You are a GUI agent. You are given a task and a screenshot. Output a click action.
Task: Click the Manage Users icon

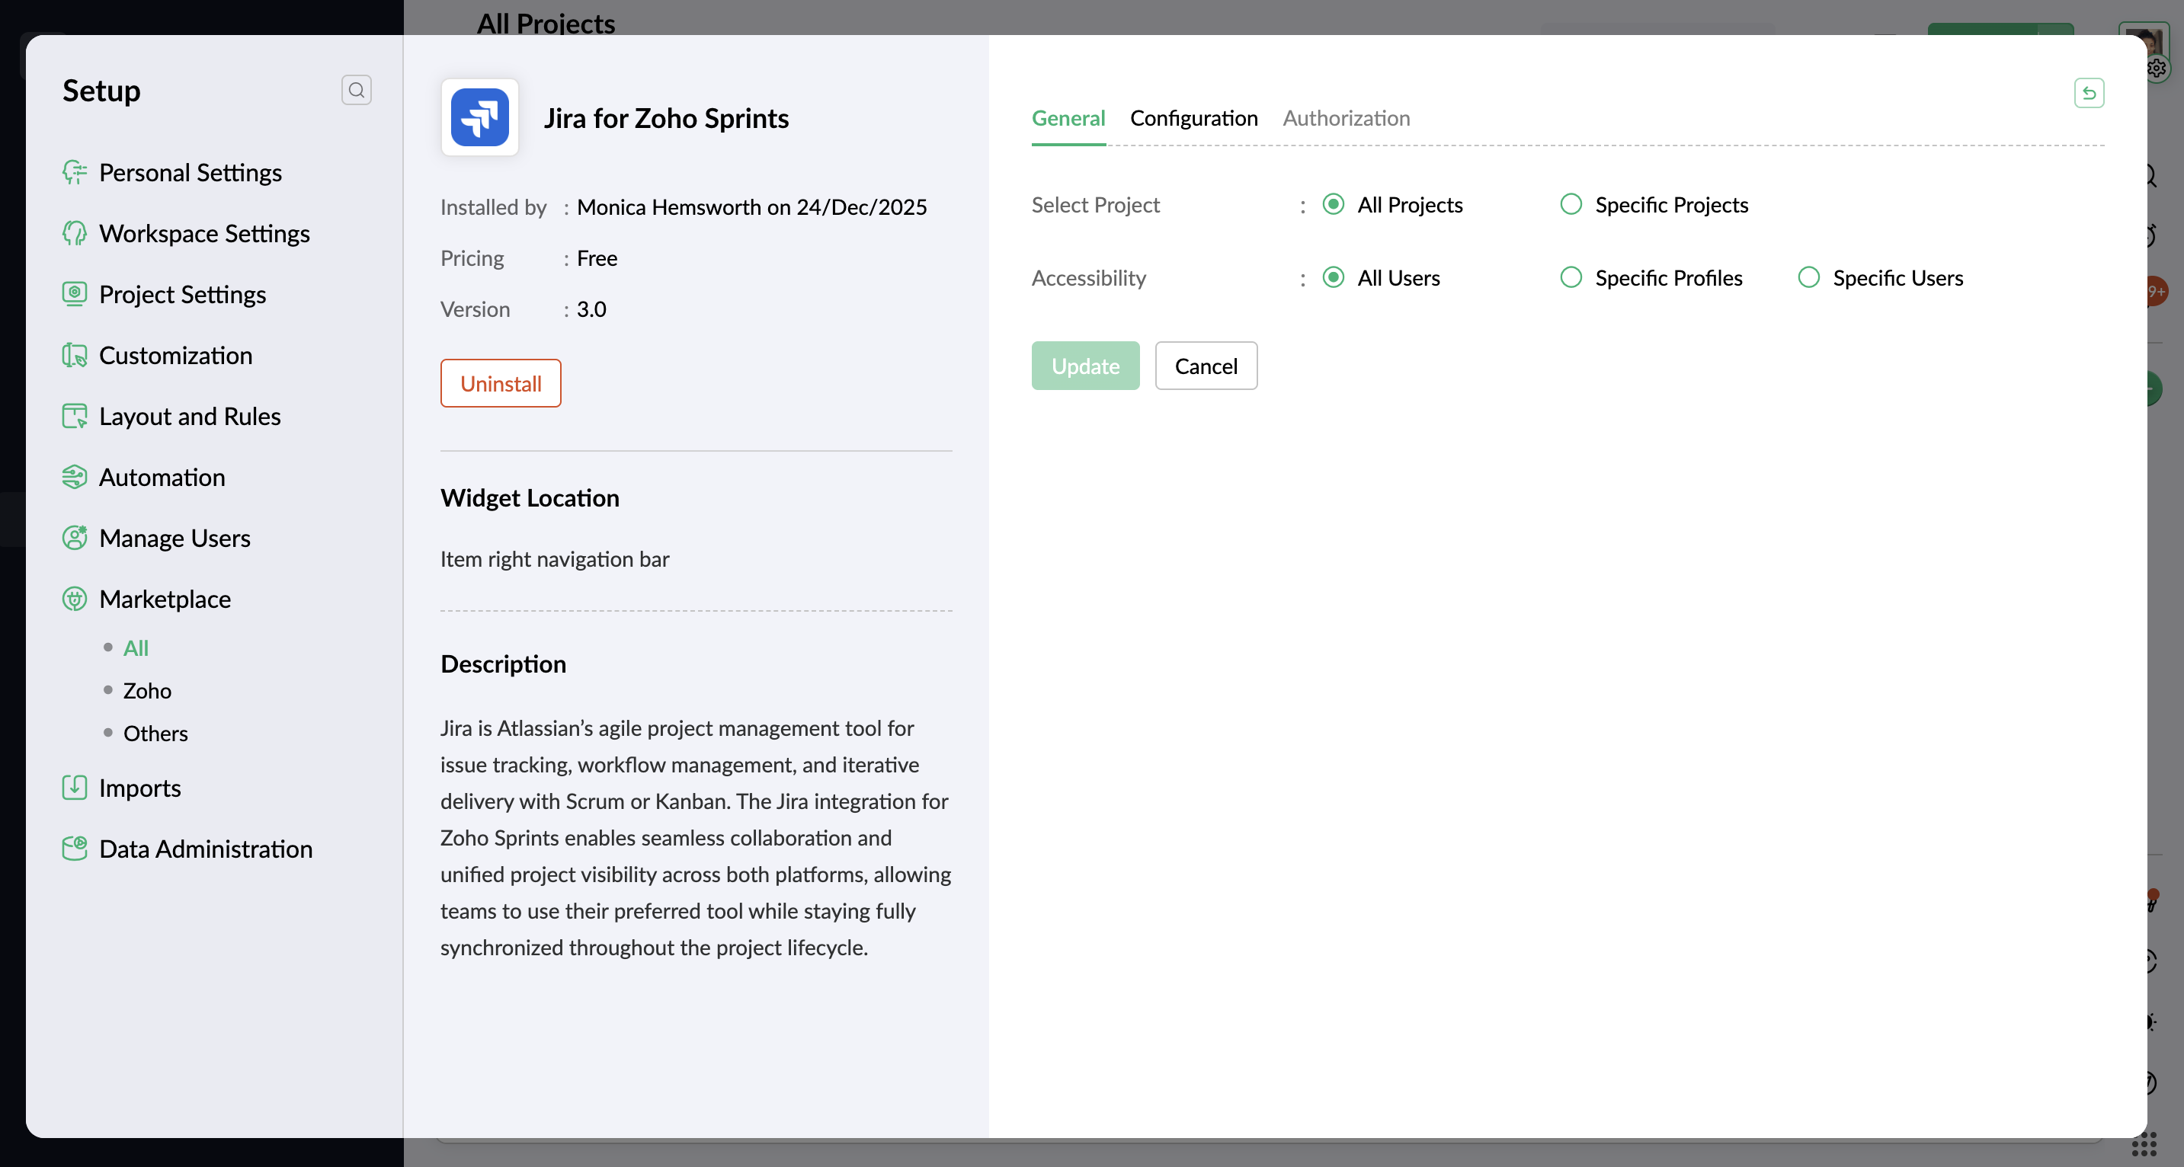pos(75,538)
